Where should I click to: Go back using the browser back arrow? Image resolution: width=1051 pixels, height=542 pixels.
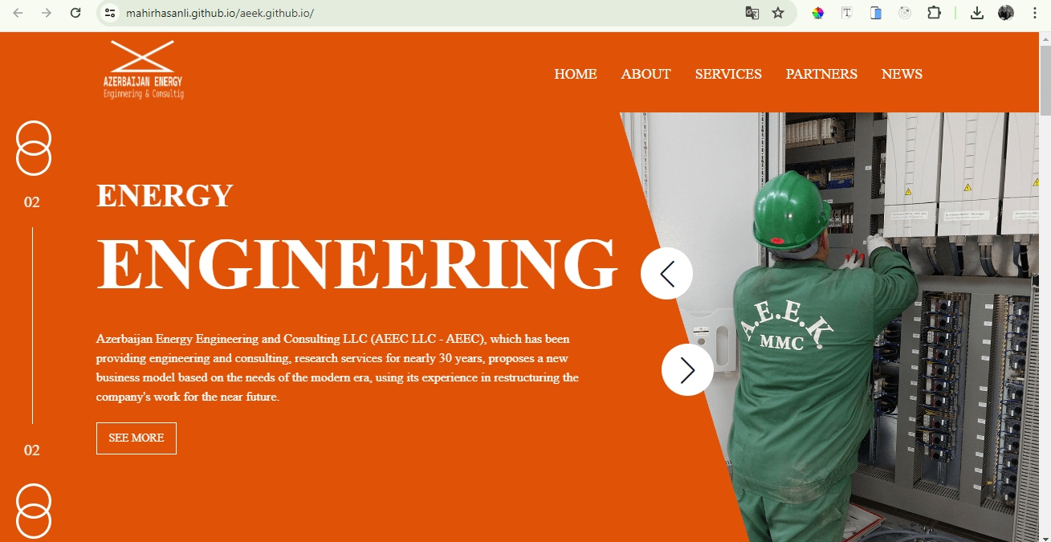18,13
